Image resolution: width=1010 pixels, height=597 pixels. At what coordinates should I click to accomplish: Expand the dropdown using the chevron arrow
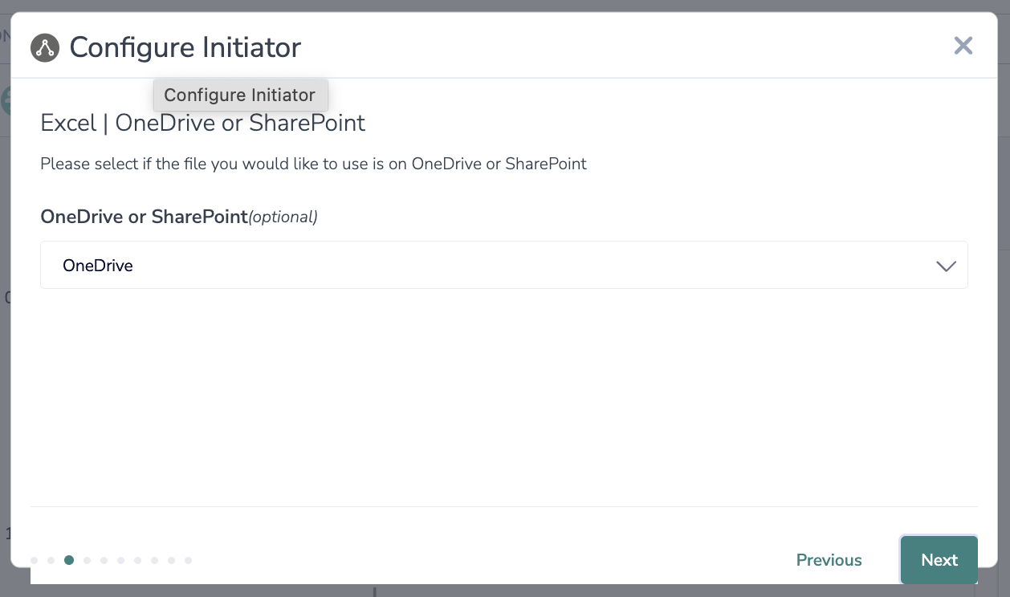click(946, 266)
